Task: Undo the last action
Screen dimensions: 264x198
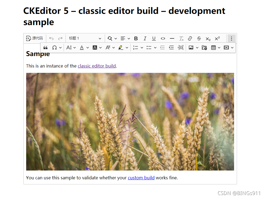Action: tap(51, 38)
